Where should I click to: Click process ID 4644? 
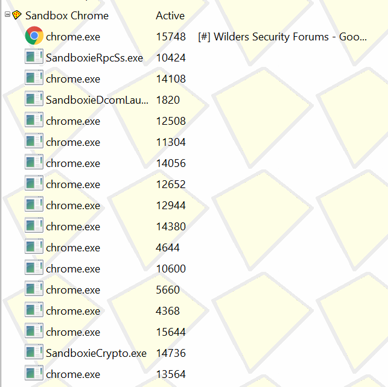168,248
